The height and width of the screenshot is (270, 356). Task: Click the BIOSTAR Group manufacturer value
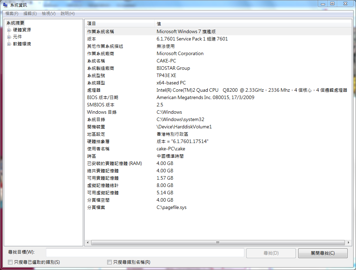173,68
